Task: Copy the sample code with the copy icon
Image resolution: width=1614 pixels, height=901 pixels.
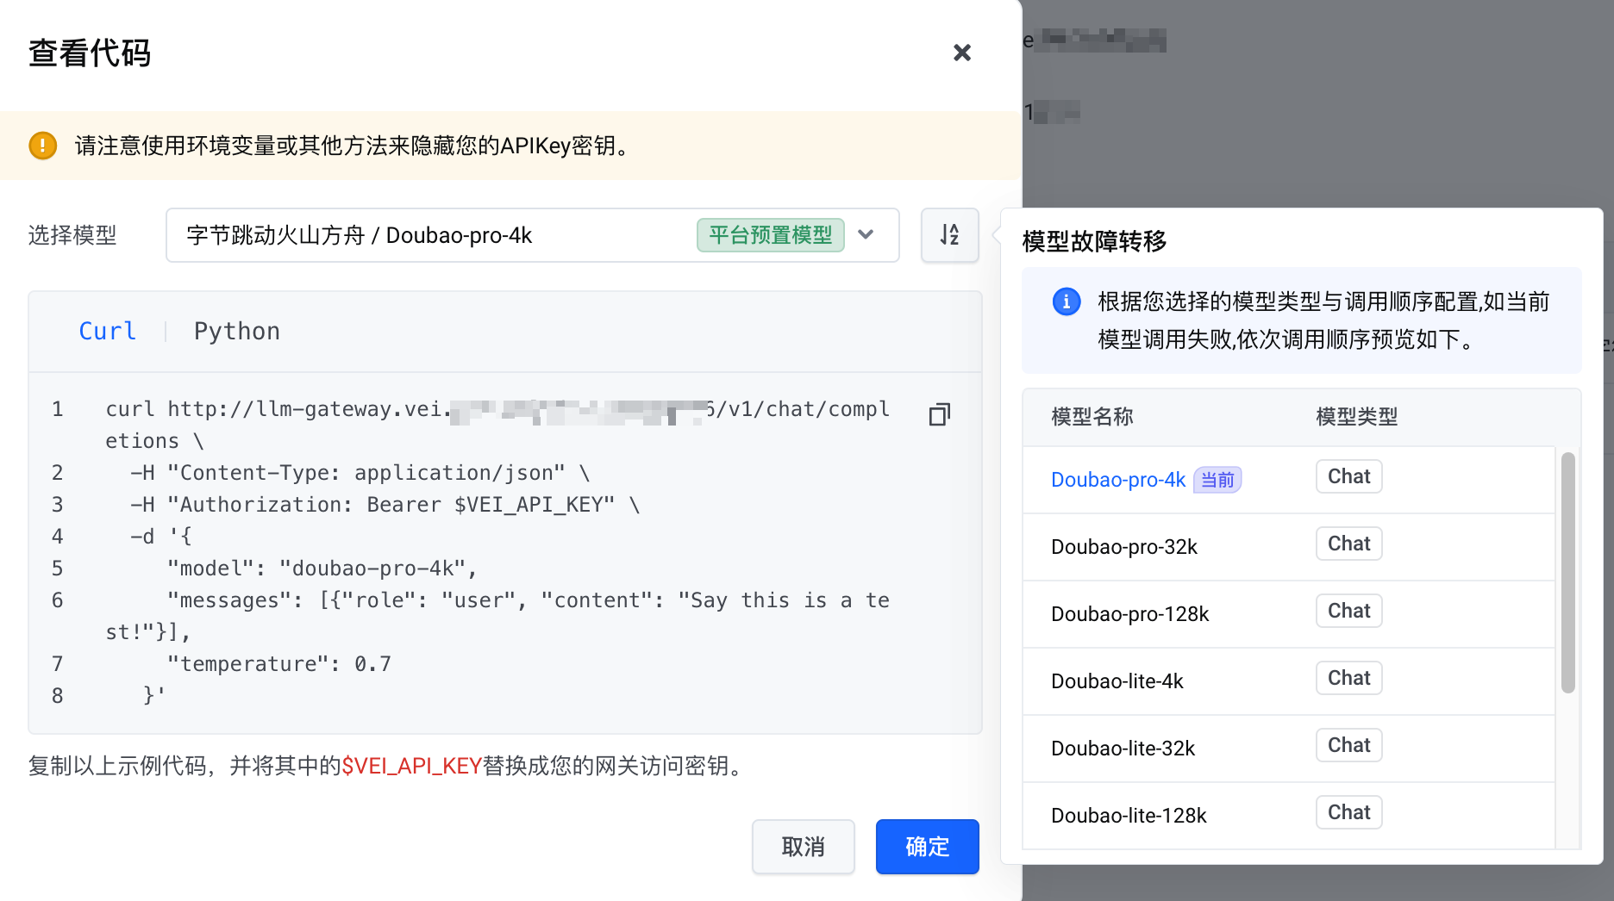Action: click(x=940, y=414)
